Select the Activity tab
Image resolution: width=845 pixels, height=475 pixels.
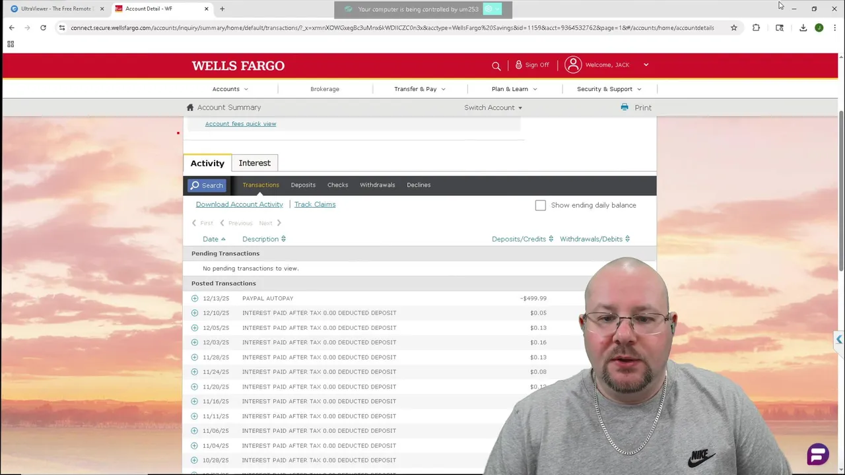click(x=207, y=163)
